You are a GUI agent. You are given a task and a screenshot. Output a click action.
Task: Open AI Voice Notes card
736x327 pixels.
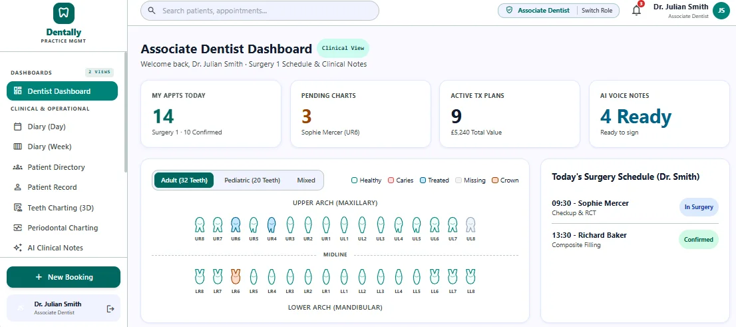click(659, 114)
